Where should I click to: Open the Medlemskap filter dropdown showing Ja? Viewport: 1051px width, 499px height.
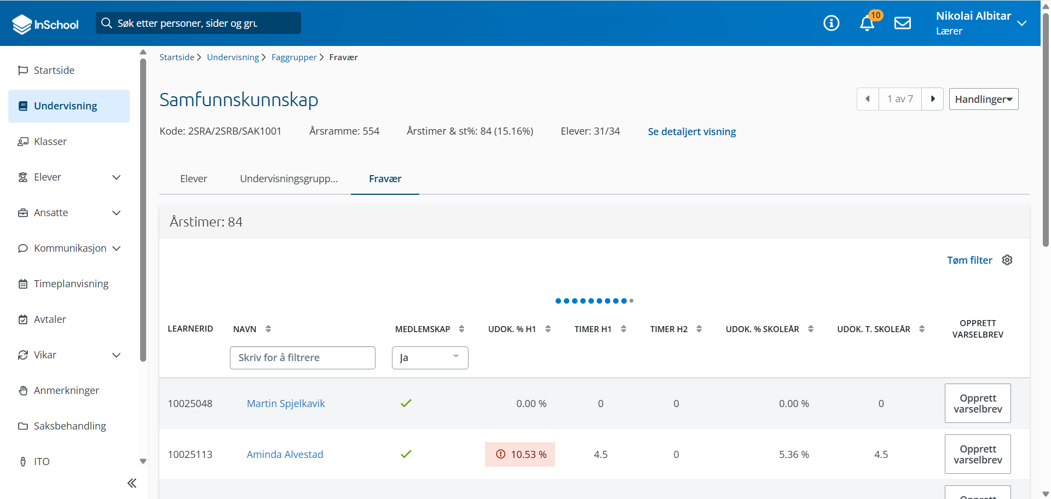[430, 357]
